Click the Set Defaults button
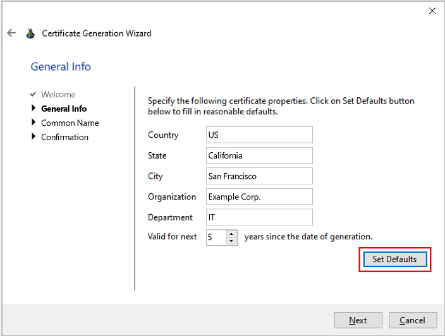Screen dimensions: 445x336 pos(395,259)
